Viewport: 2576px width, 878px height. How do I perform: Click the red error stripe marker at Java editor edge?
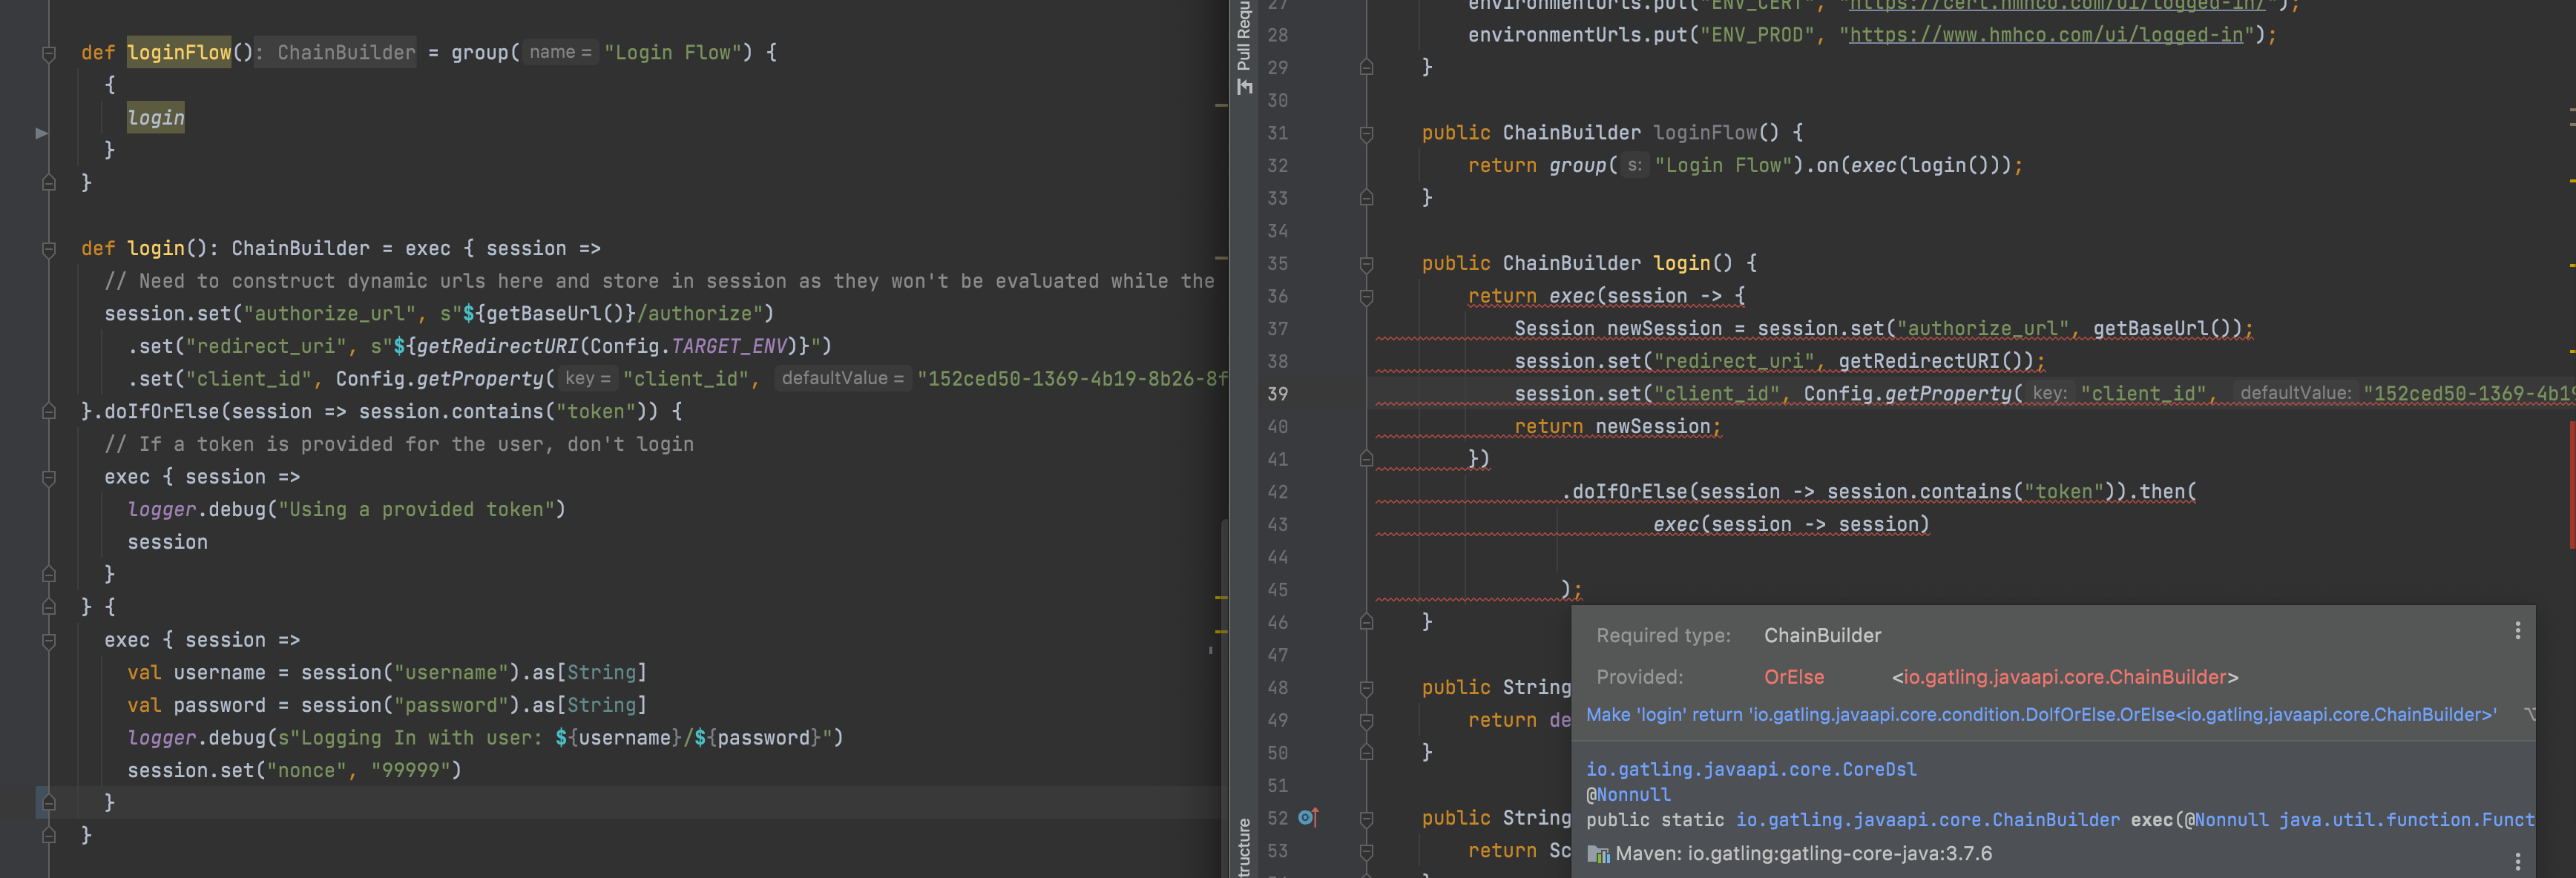tap(2572, 484)
